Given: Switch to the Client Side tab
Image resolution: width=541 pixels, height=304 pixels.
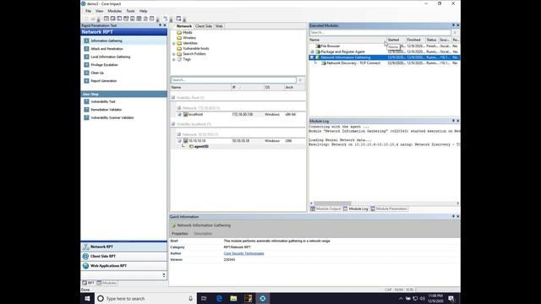Looking at the screenshot, I should point(204,26).
